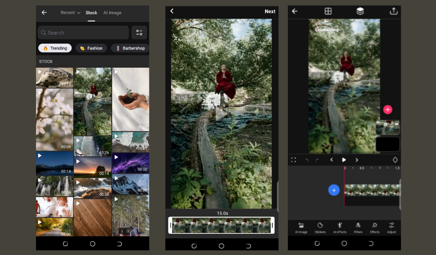Open the layers stack icon in editor

[x=360, y=11]
